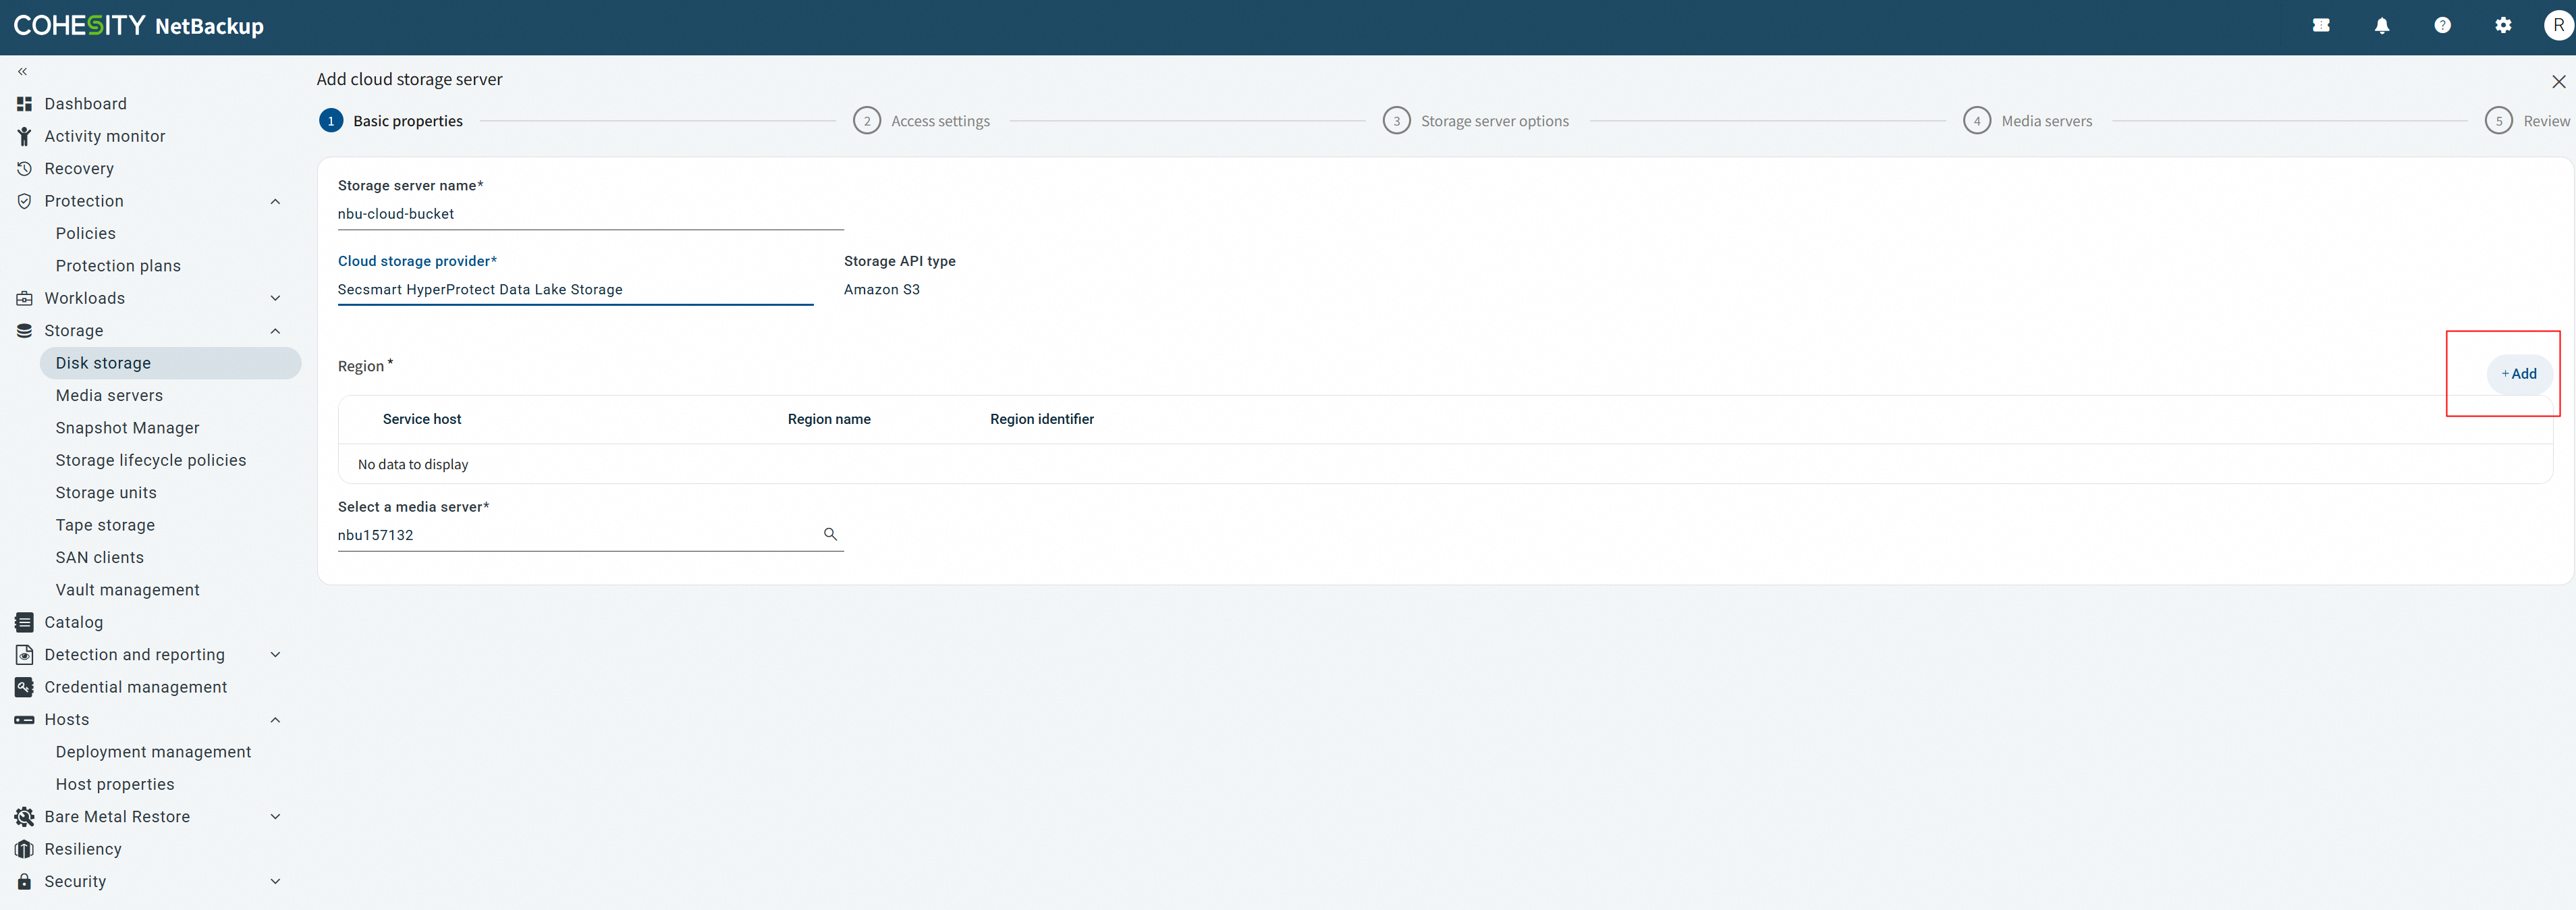The image size is (2576, 910).
Task: Click the Security lock icon
Action: click(24, 882)
